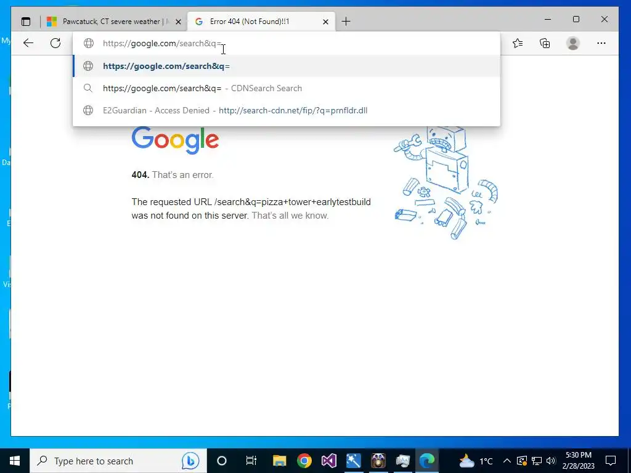Select the Error 404 (Not Found) tab

point(261,22)
